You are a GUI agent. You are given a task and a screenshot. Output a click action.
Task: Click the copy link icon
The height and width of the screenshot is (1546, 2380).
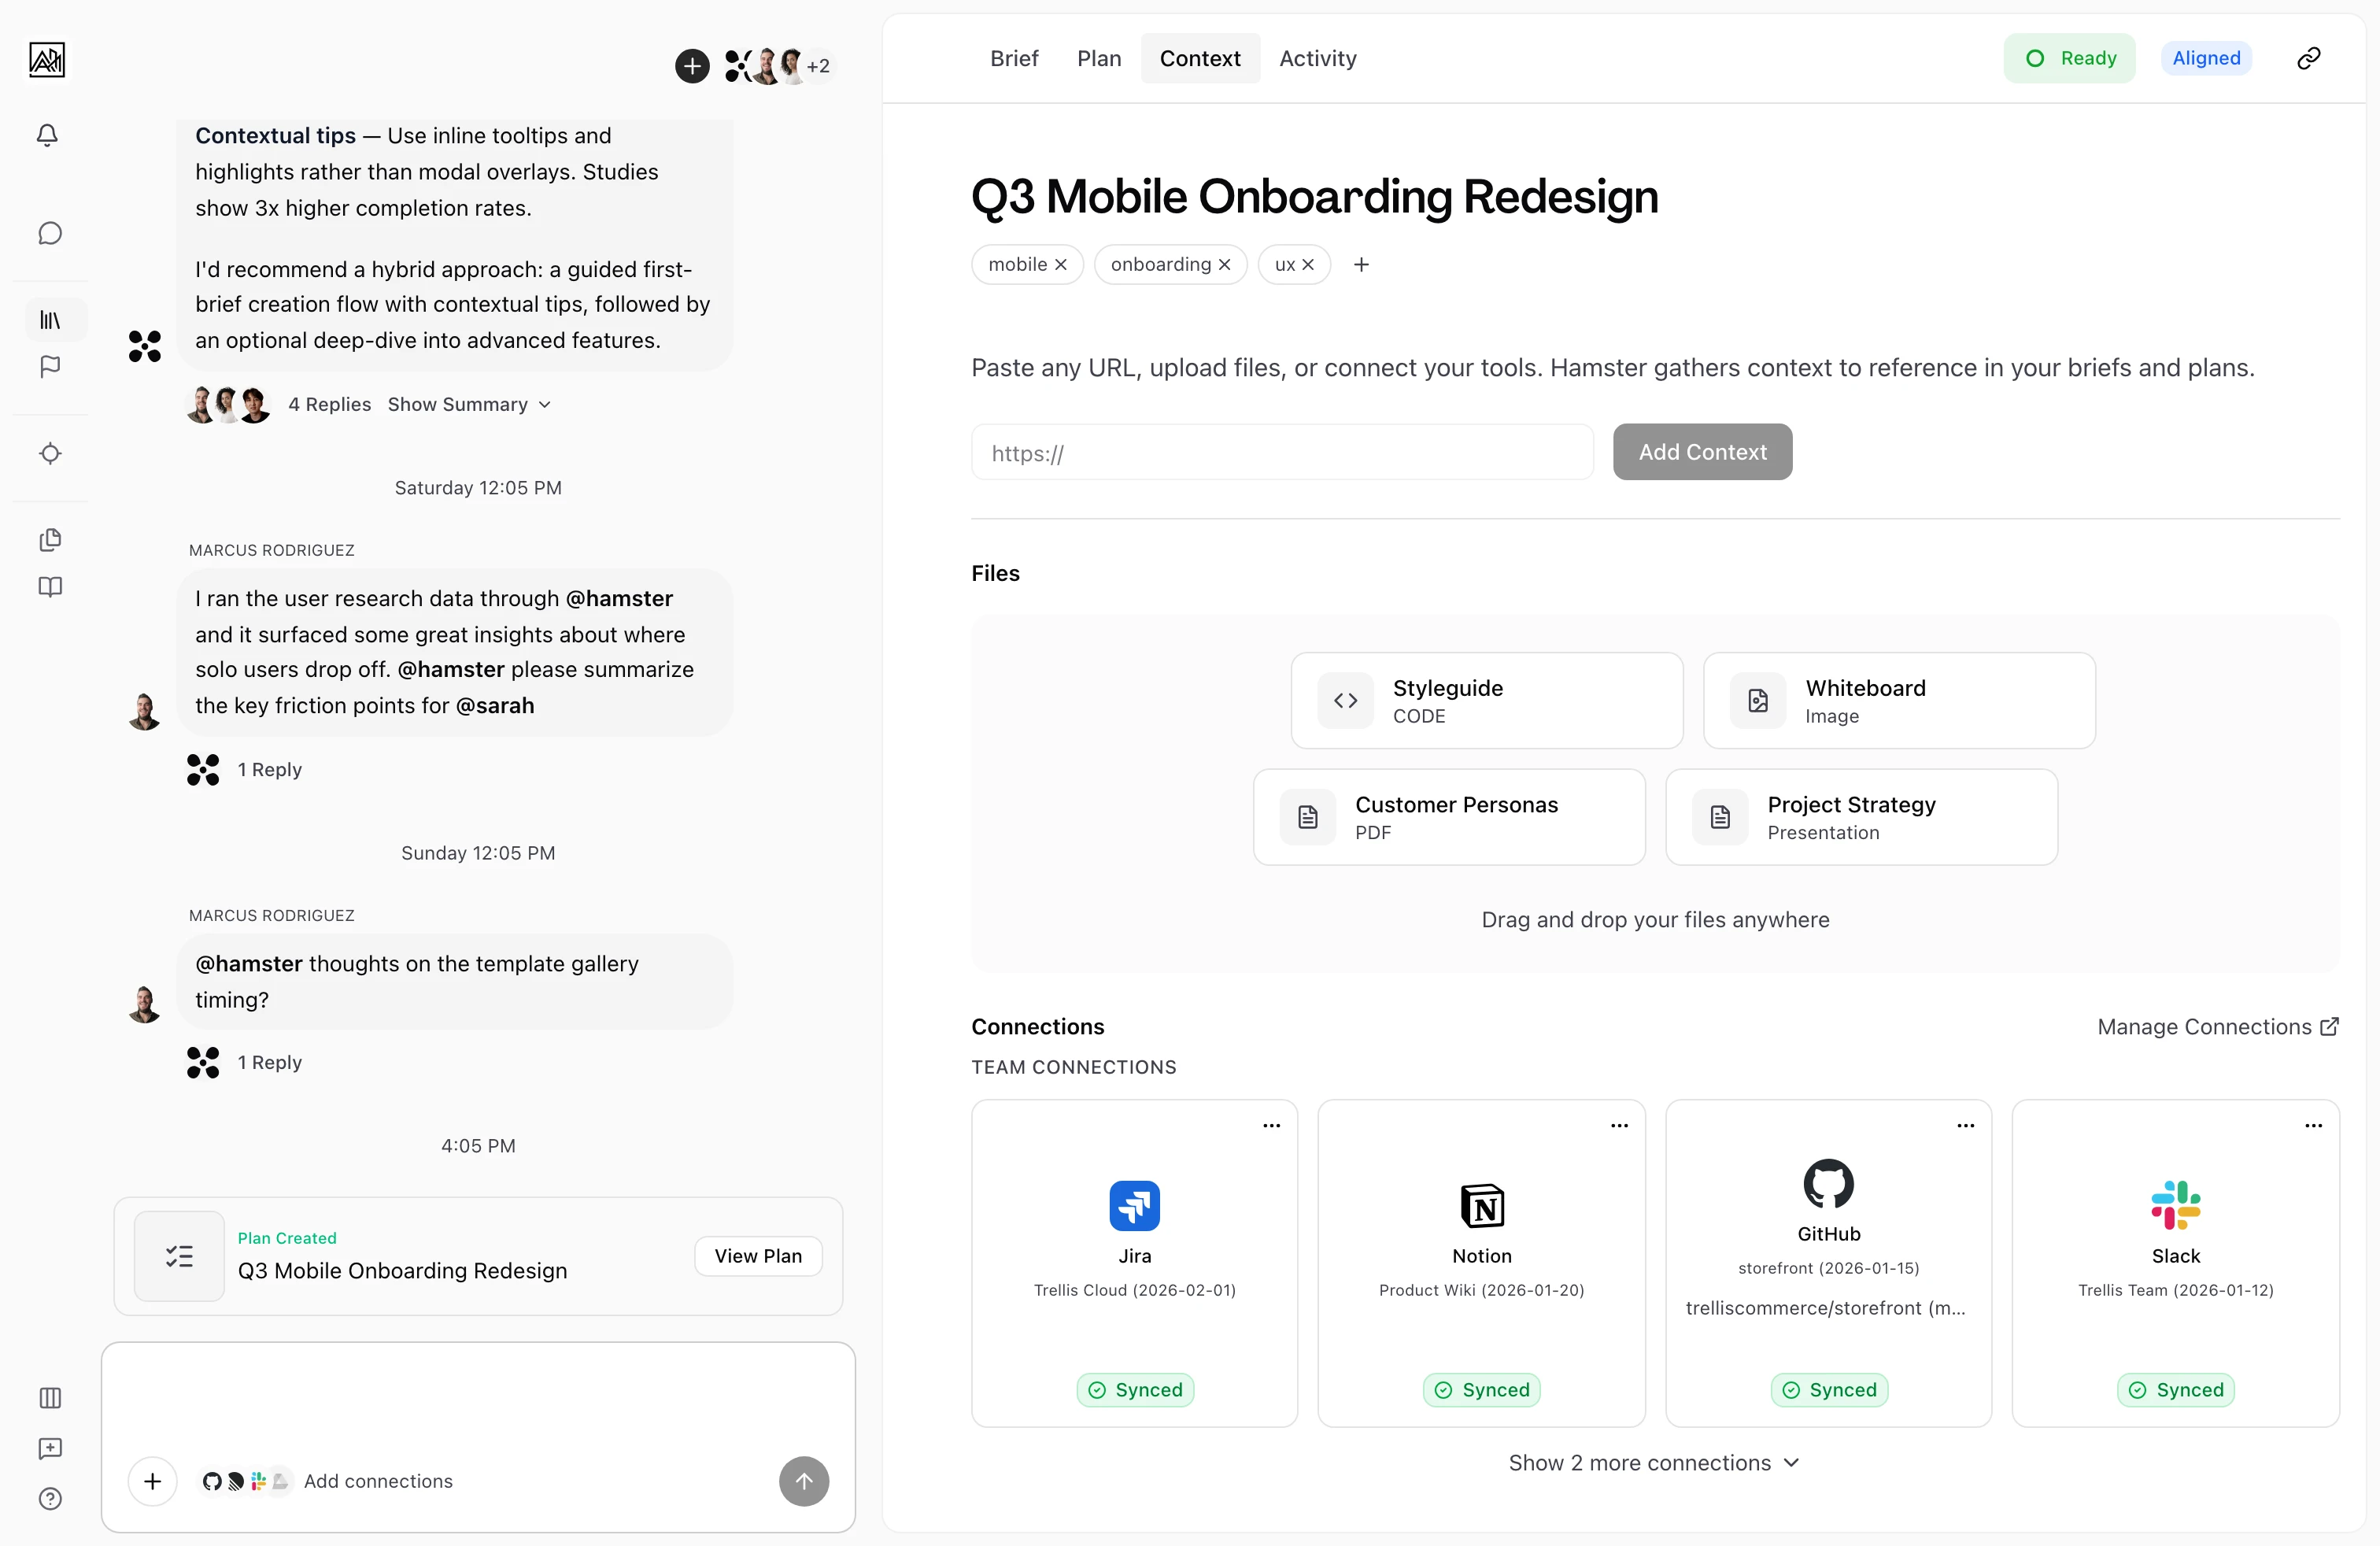click(2308, 58)
